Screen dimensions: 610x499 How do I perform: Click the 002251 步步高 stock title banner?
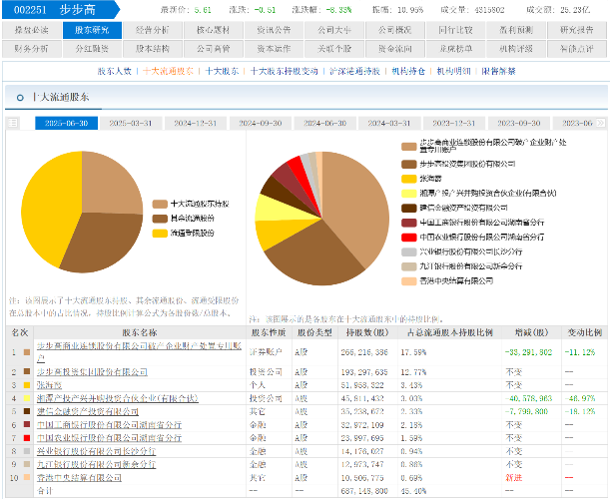click(61, 9)
